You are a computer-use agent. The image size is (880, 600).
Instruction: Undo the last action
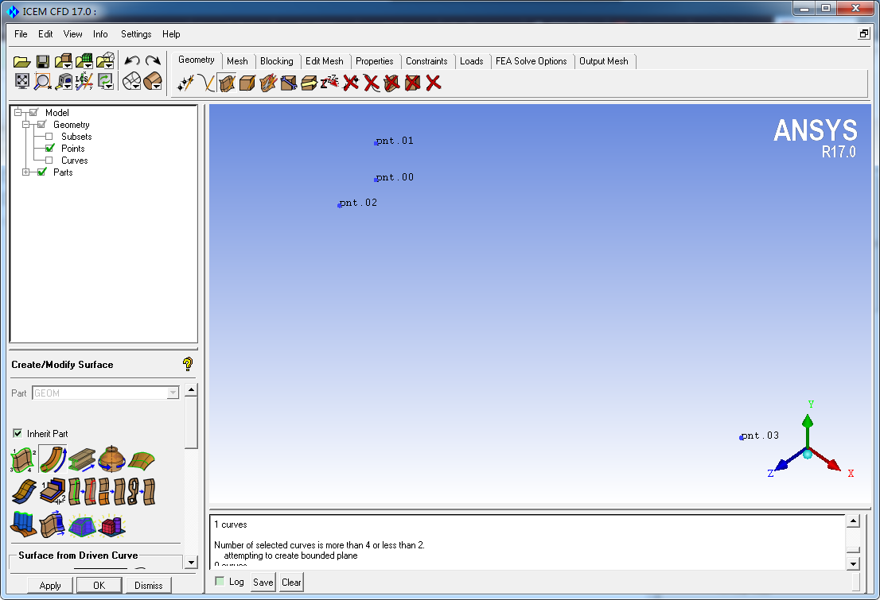pyautogui.click(x=132, y=60)
